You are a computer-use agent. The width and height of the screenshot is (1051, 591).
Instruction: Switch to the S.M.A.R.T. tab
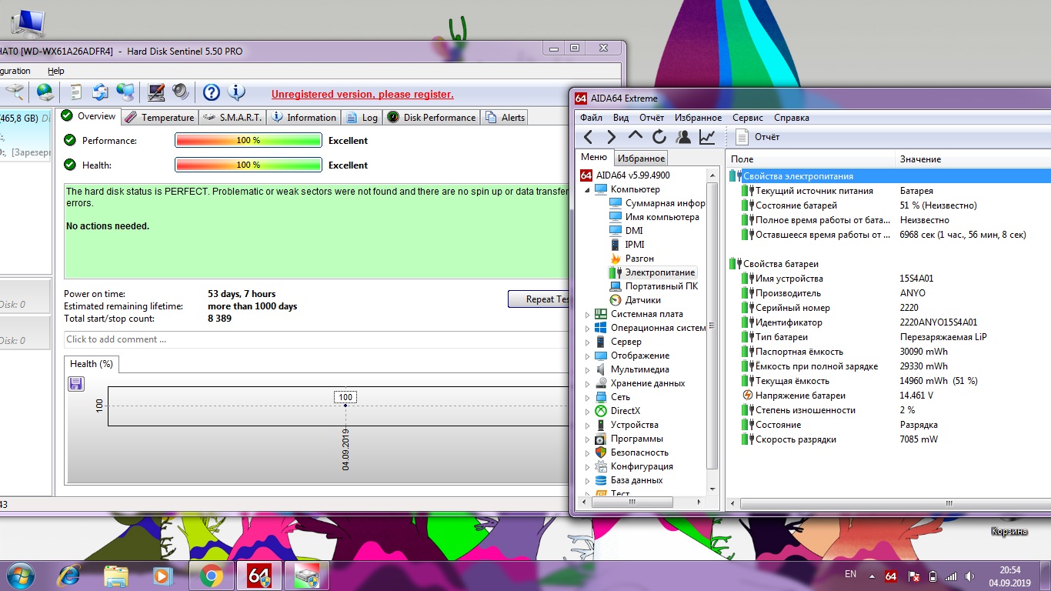coord(232,117)
